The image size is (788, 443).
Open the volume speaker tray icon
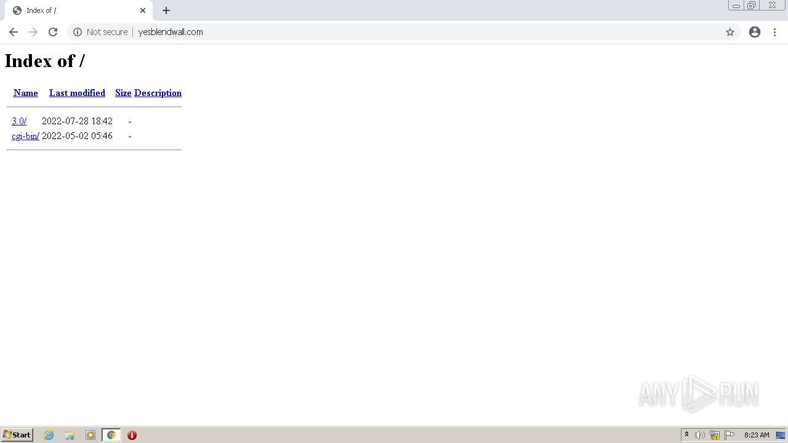[x=700, y=435]
